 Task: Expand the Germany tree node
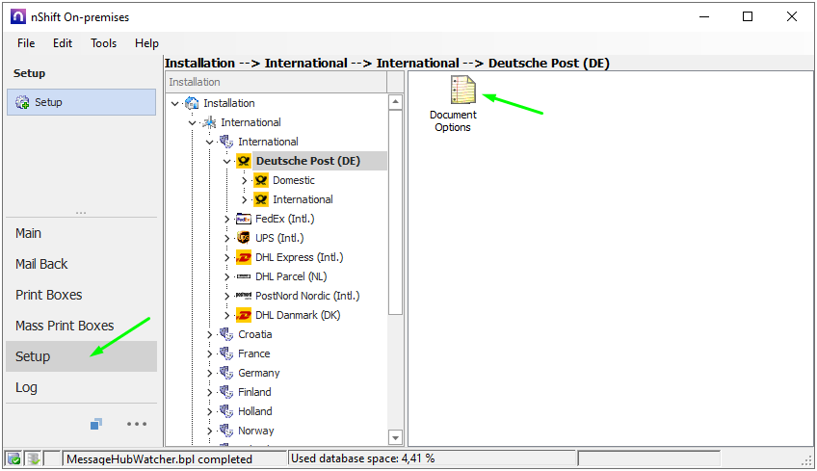click(x=210, y=373)
